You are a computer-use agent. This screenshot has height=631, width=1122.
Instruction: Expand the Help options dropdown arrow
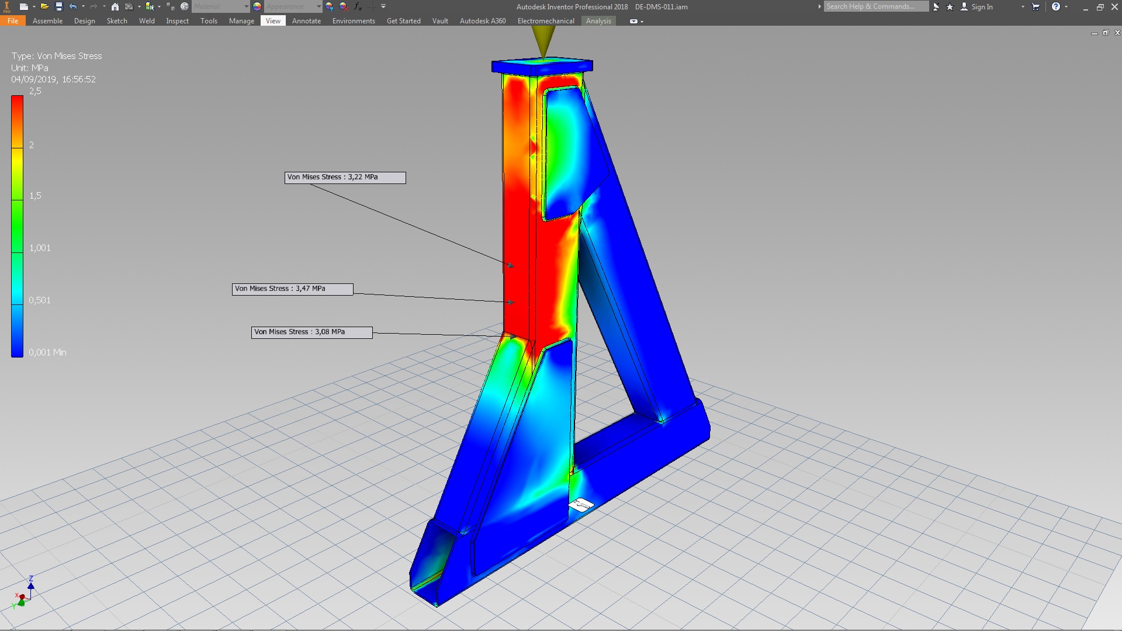[1066, 6]
